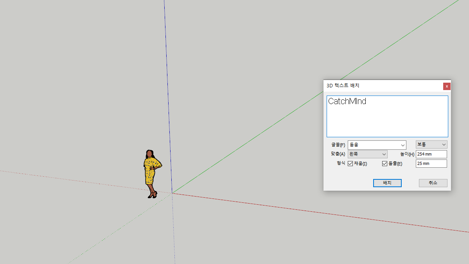
Task: Select the standing woman figure
Action: point(152,174)
